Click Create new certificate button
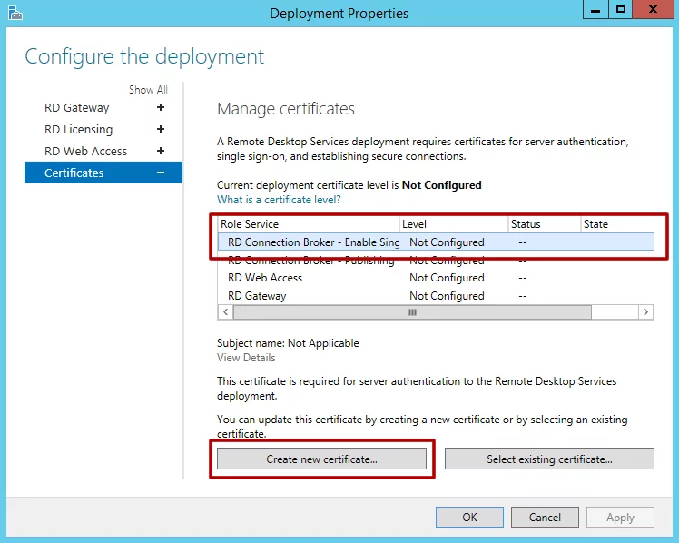Screen dimensions: 679x543 (321, 459)
